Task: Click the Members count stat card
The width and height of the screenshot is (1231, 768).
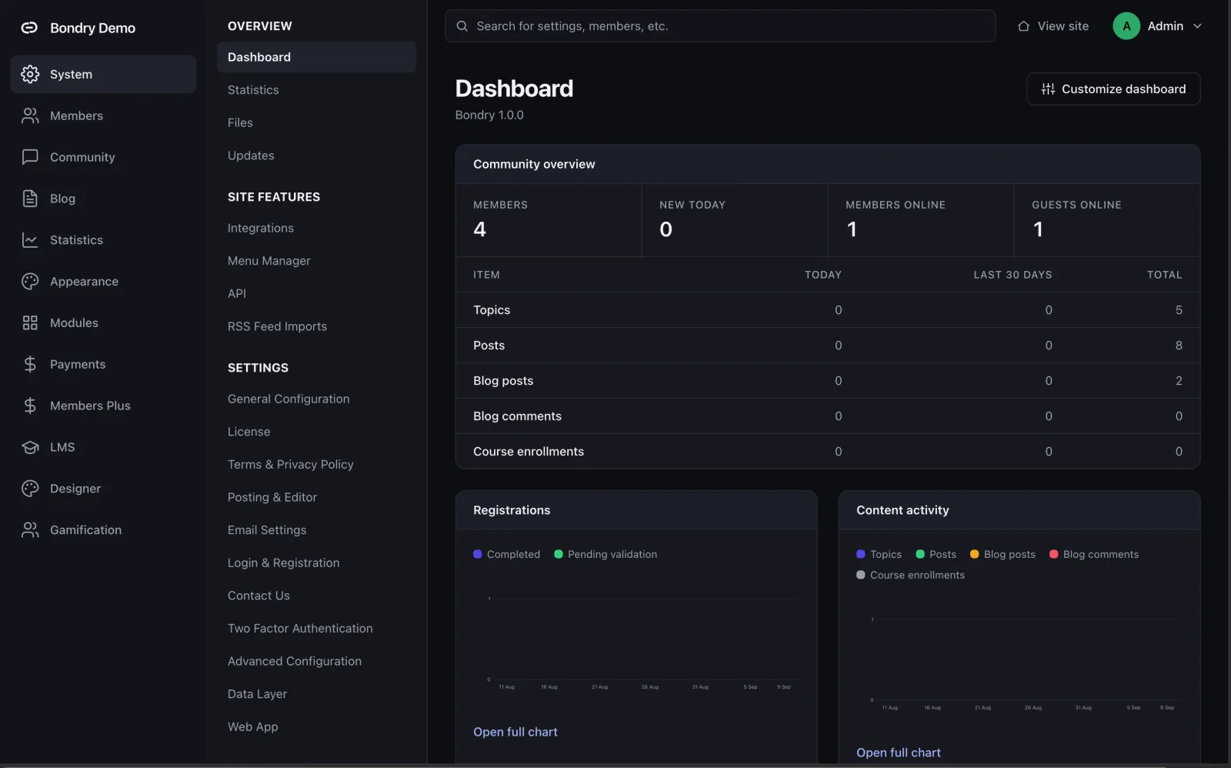Action: pyautogui.click(x=549, y=220)
